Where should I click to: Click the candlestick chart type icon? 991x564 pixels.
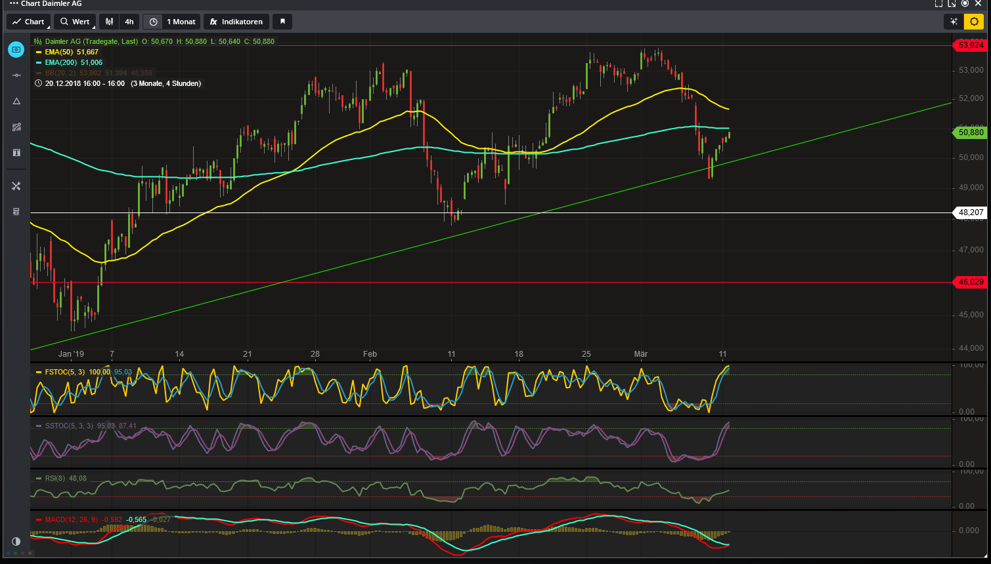110,22
